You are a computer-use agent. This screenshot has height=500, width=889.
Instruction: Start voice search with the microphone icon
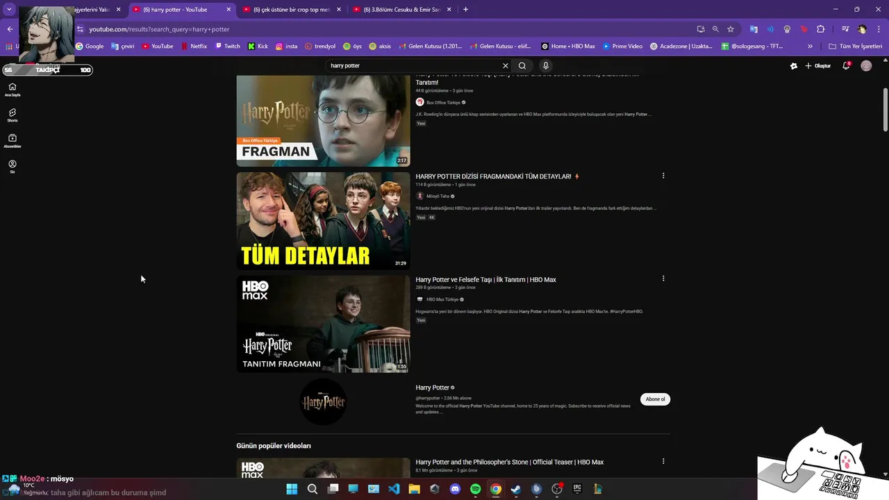tap(546, 65)
